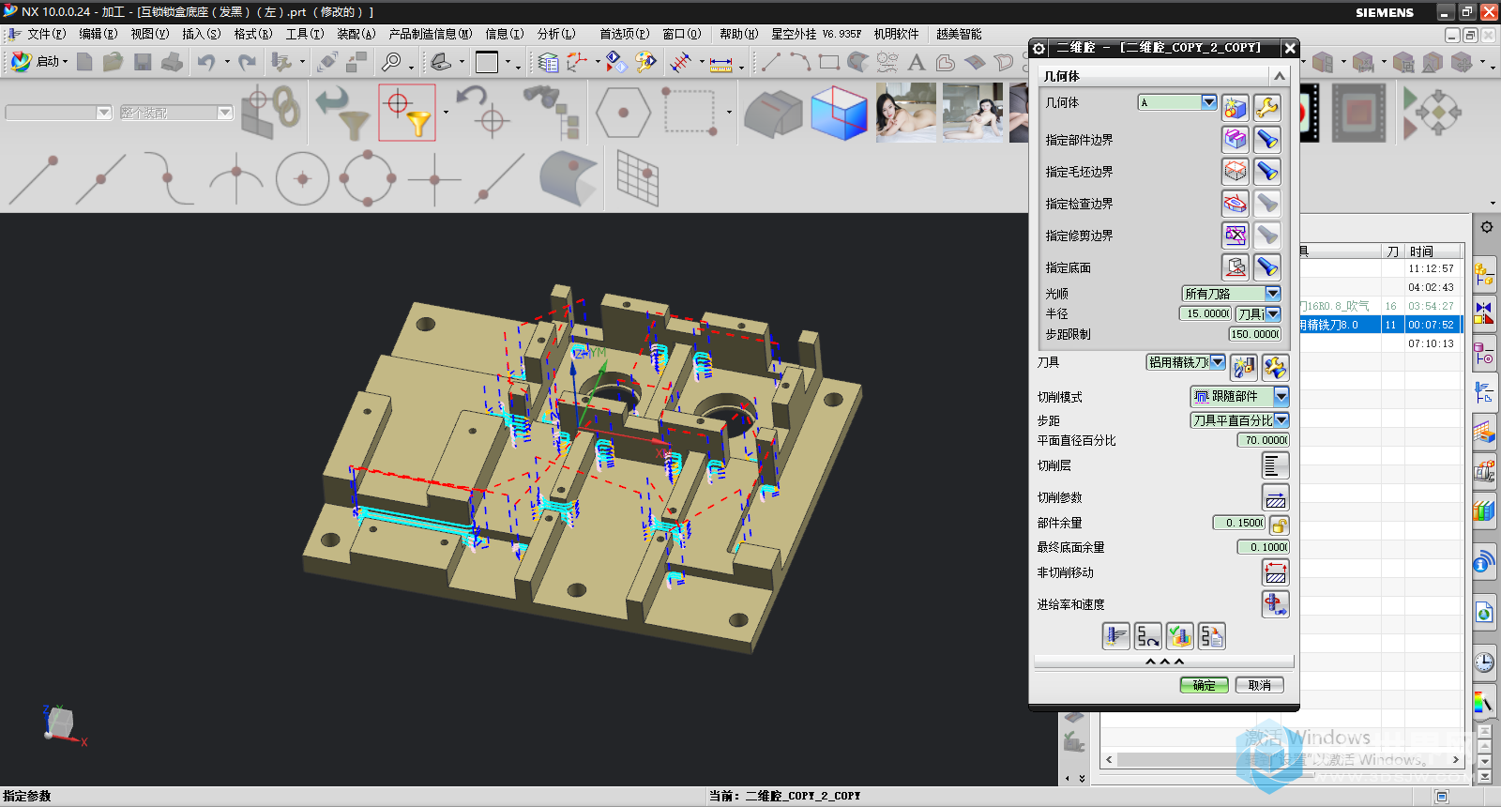Open the 指定毛坯边界 select icon
Image resolution: width=1501 pixels, height=807 pixels.
click(x=1236, y=172)
